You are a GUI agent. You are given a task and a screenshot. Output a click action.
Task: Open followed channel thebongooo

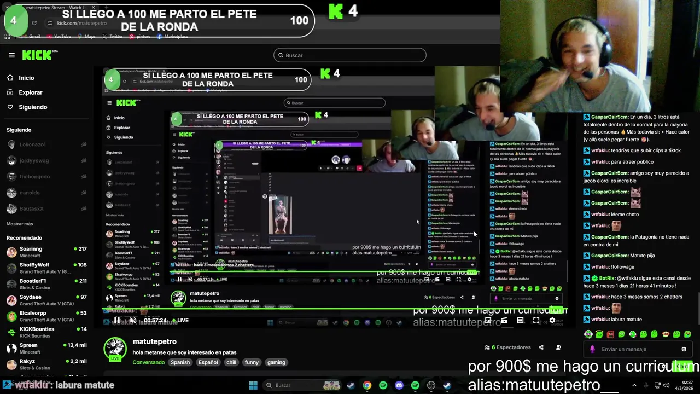tap(46, 177)
